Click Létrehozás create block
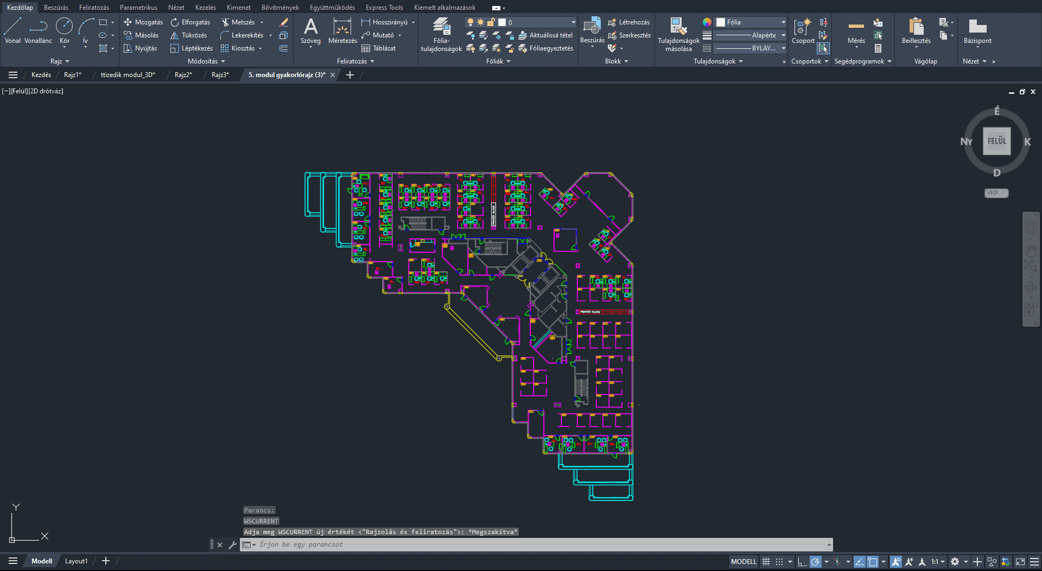This screenshot has width=1042, height=571. point(628,22)
